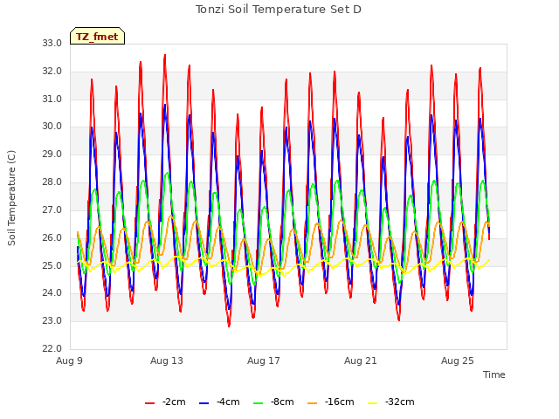Select the -32cm legend label
Image resolution: width=559 pixels, height=419 pixels.
pyautogui.click(x=400, y=402)
